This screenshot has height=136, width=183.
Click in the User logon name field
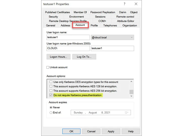pos(68,37)
